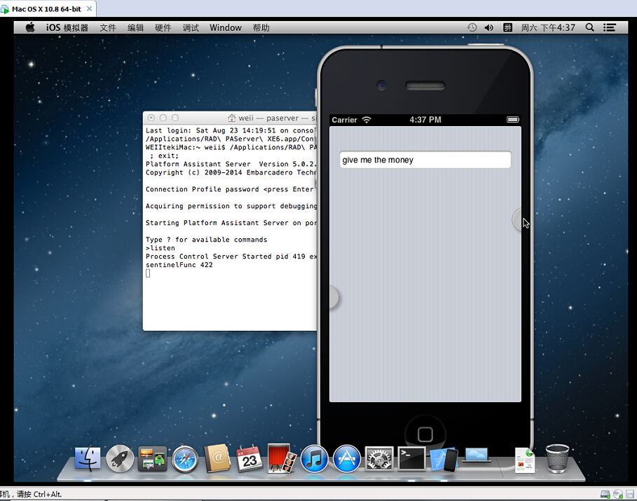Click simulator battery indicator
637x501 pixels.
click(x=513, y=119)
